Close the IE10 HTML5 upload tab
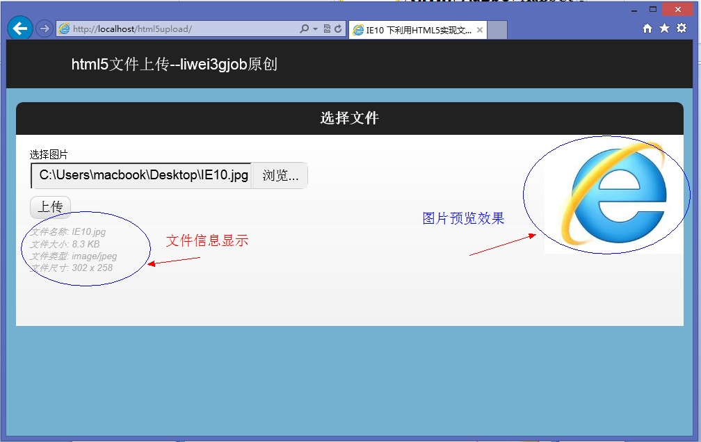 pos(480,30)
